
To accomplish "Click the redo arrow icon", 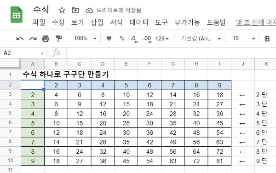I will [33, 39].
